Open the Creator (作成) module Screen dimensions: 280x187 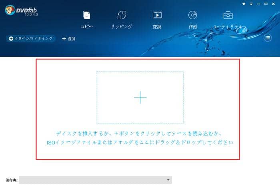click(x=193, y=20)
